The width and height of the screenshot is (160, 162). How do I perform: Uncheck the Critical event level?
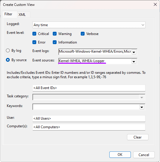pyautogui.click(x=34, y=34)
